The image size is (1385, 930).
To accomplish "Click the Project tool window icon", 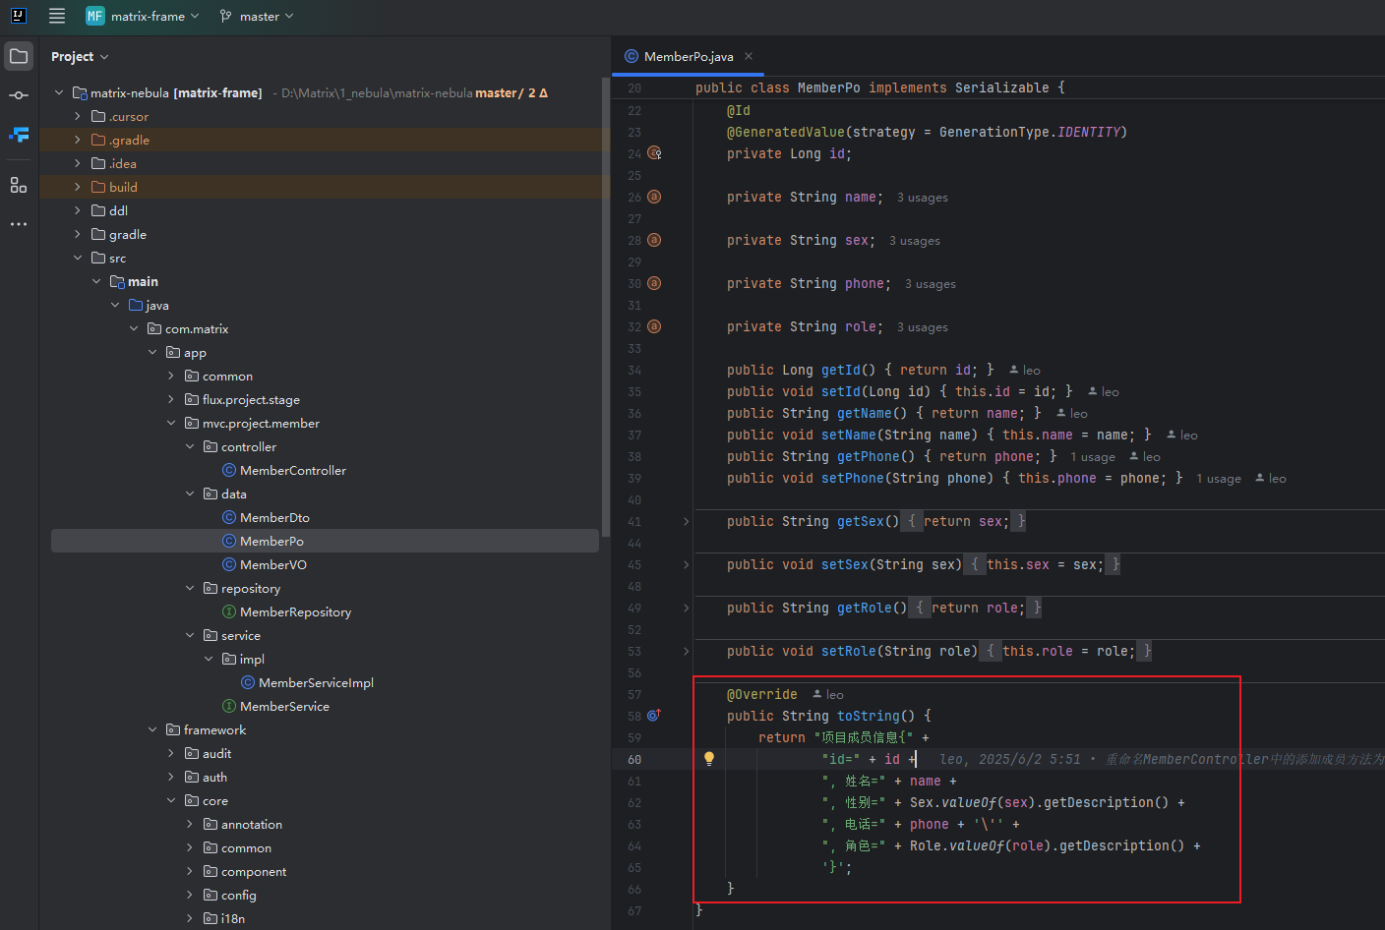I will pyautogui.click(x=19, y=56).
